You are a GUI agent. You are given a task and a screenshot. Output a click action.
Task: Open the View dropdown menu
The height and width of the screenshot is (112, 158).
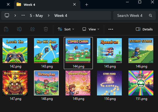91,29
